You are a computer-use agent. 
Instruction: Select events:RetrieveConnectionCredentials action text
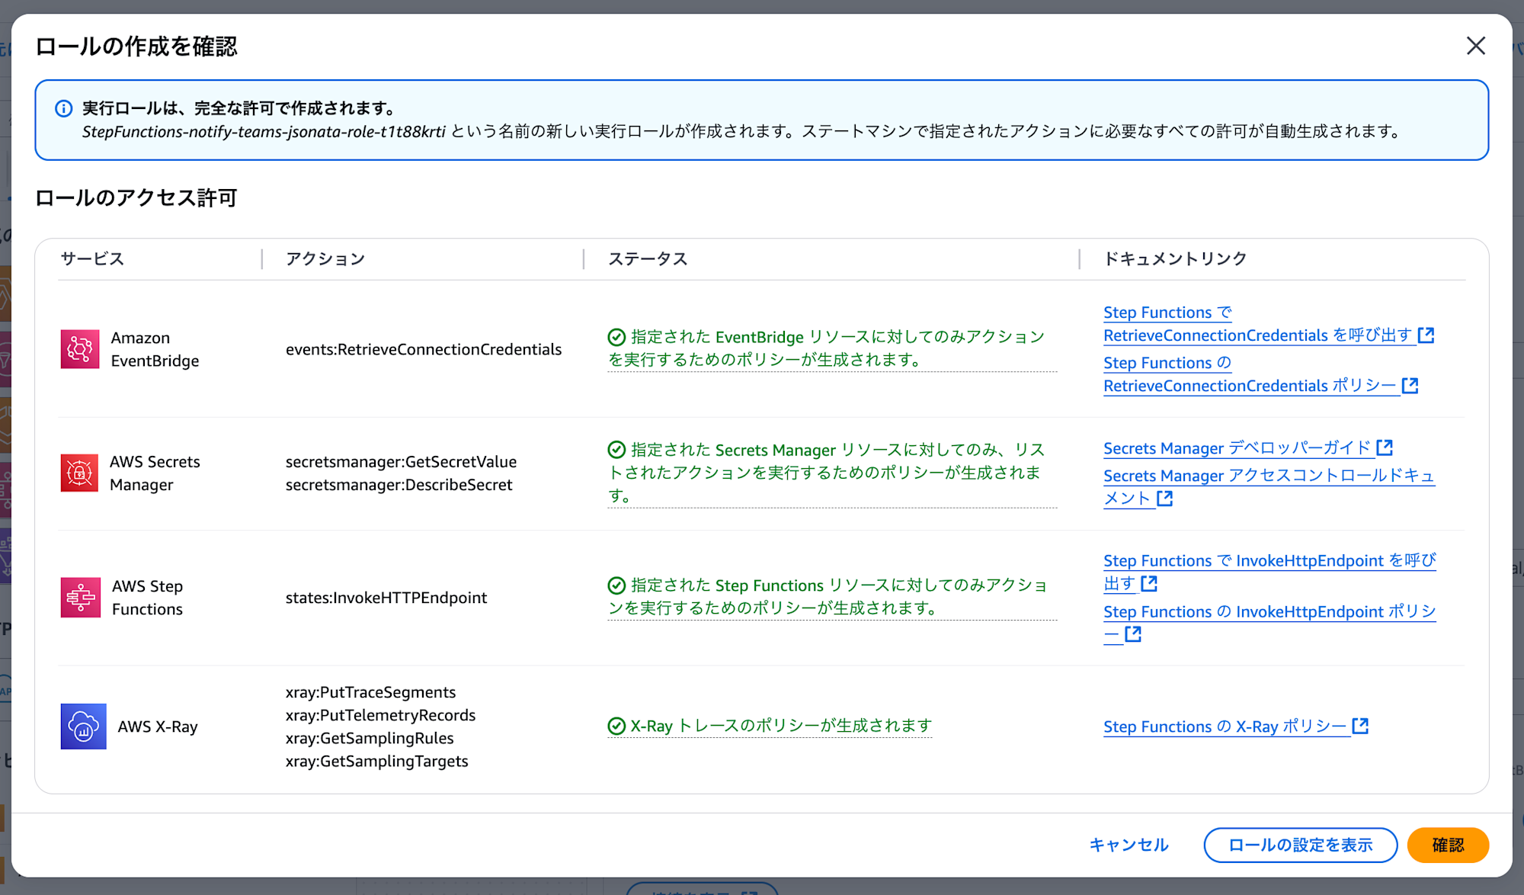click(424, 349)
